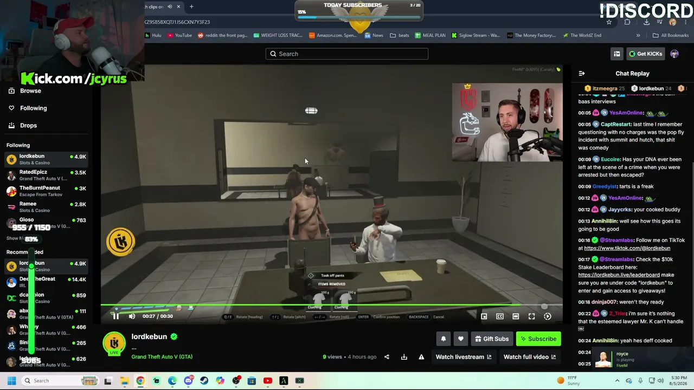Pause the clip playback
The height and width of the screenshot is (390, 694).
(115, 316)
